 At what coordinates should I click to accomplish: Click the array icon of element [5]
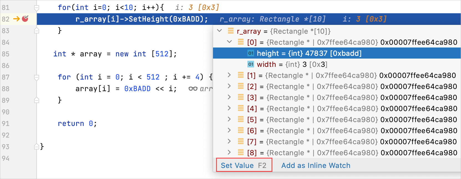(241, 119)
